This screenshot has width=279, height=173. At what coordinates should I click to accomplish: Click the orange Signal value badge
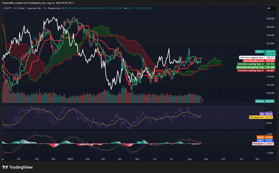[x=260, y=137]
